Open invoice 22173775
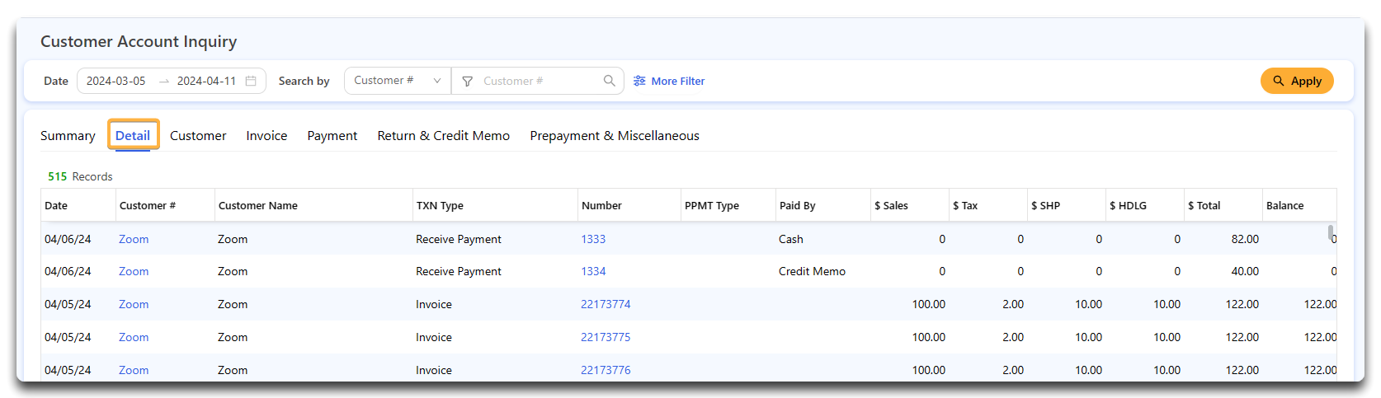Screen dimensions: 1381x398 (x=606, y=337)
